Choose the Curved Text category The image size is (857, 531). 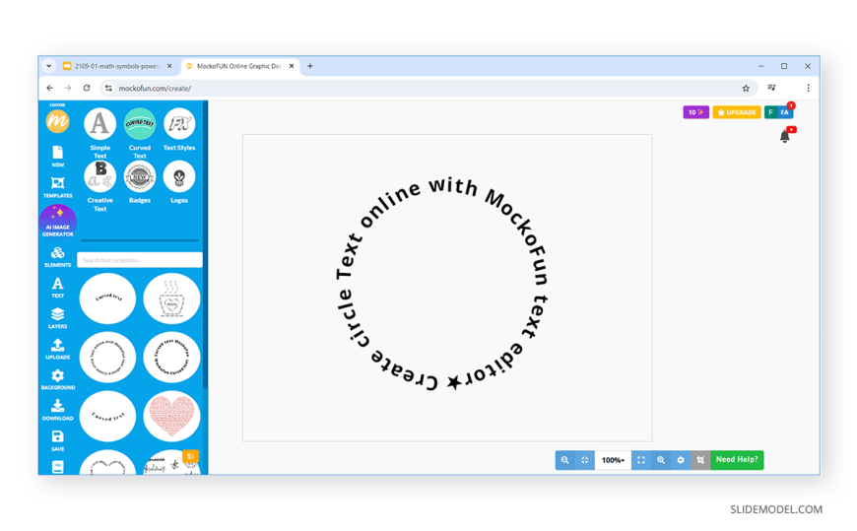pyautogui.click(x=139, y=133)
